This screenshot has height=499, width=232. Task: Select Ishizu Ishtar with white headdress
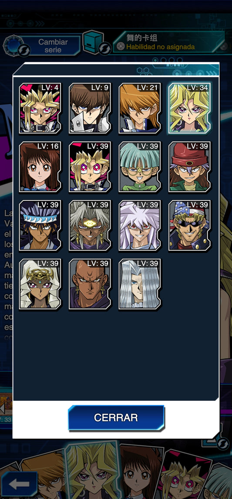40,284
